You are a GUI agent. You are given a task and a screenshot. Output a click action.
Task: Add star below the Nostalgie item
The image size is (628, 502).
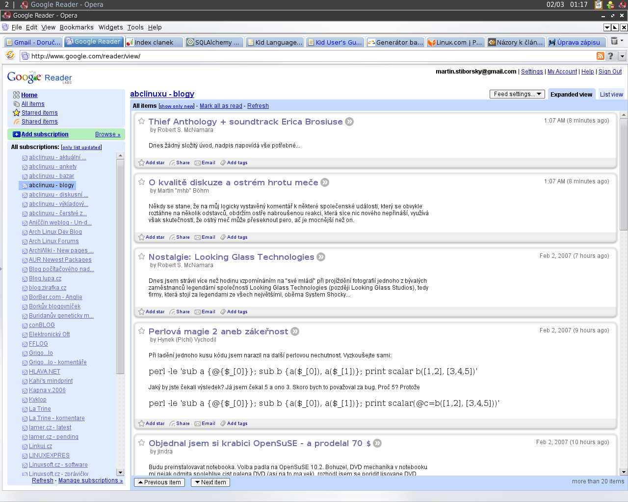coord(152,312)
